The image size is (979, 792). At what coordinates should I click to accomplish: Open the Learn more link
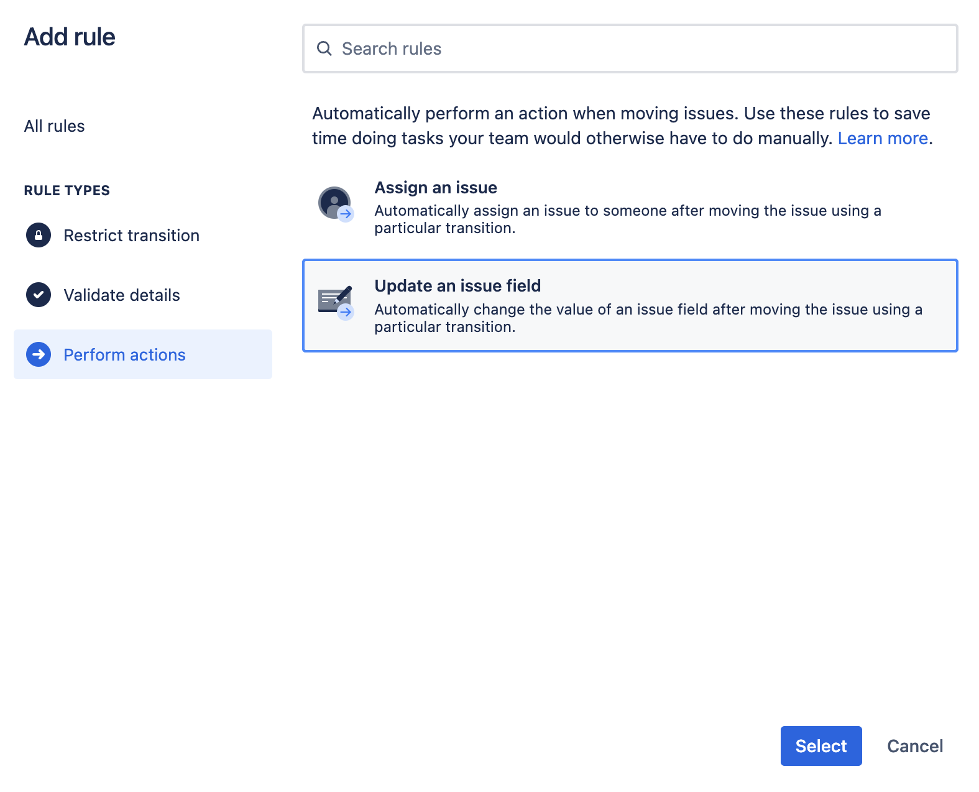[x=882, y=138]
